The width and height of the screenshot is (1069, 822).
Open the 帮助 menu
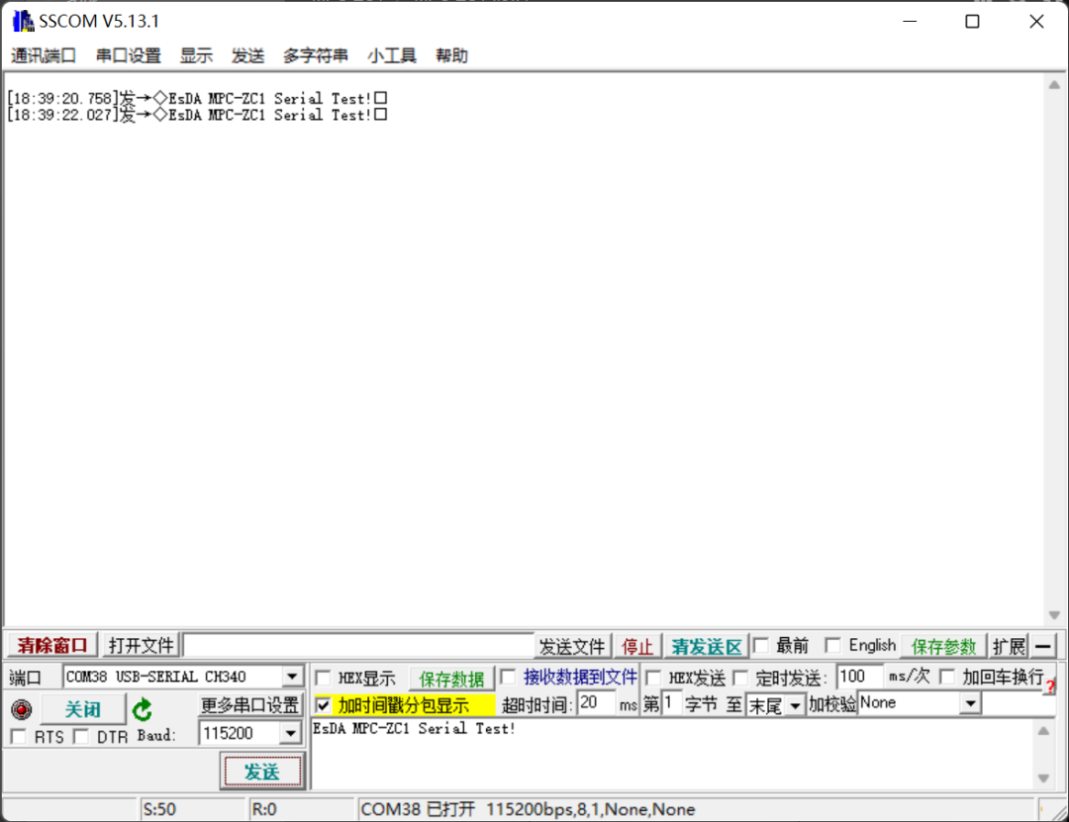(x=451, y=55)
